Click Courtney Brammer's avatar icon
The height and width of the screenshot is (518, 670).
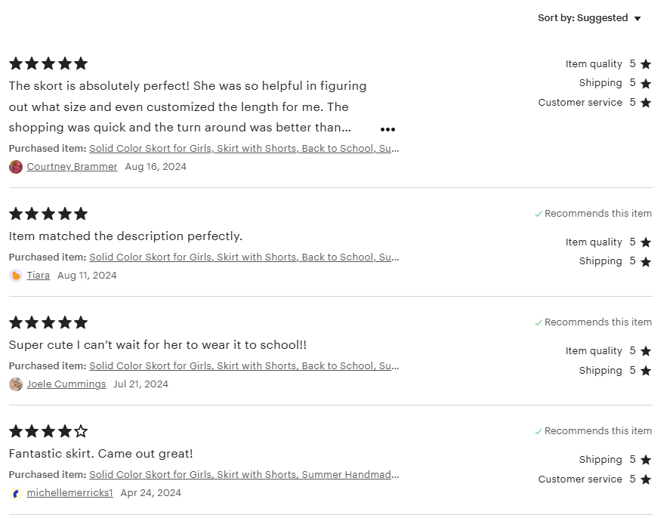coord(16,167)
